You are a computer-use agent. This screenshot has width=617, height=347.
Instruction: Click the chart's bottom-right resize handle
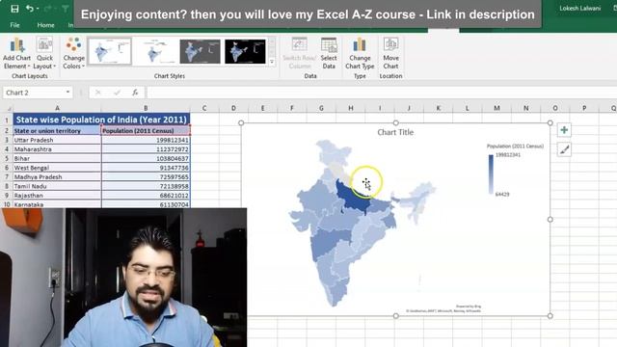pyautogui.click(x=550, y=315)
